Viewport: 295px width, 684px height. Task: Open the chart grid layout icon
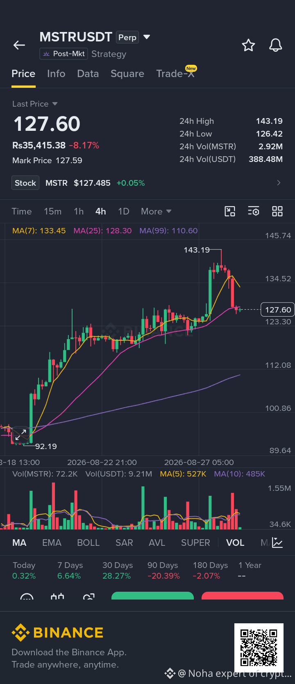pos(277,211)
